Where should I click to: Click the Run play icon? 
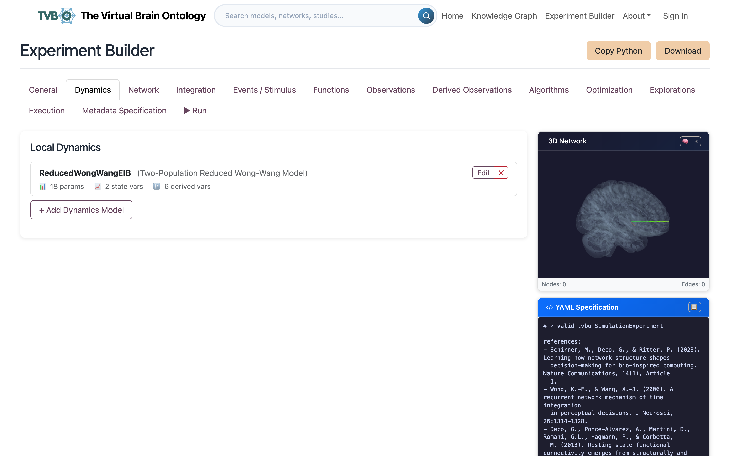coord(187,111)
